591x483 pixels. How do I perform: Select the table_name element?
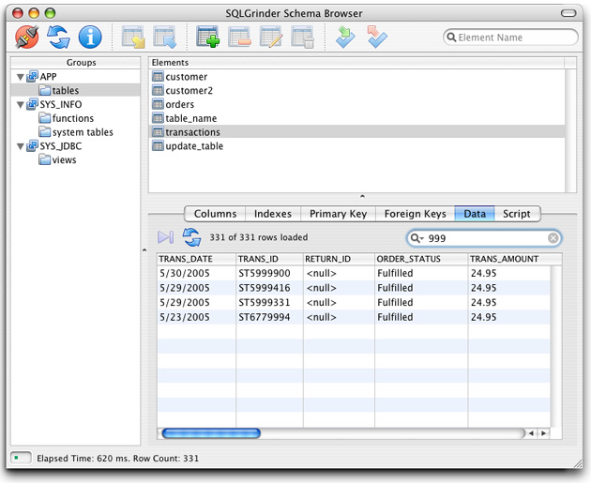356,118
